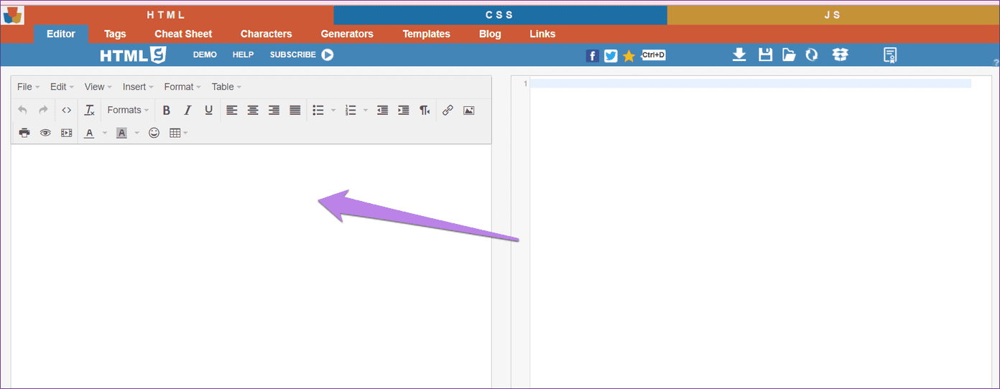Viewport: 1000px width, 389px height.
Task: Click the HELP link
Action: pos(244,55)
